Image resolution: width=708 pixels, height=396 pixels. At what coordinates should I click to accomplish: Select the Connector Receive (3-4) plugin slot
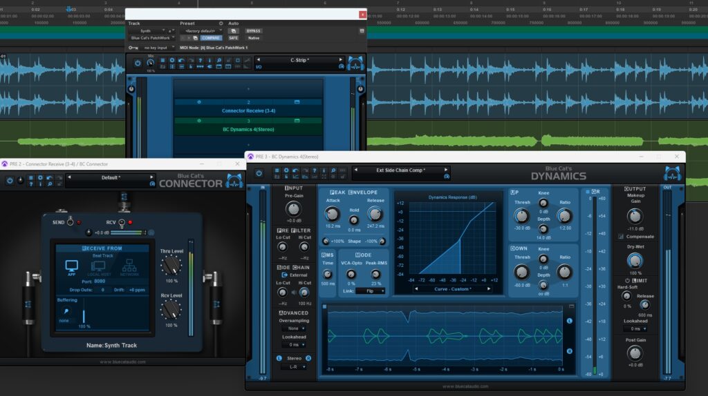tap(248, 111)
